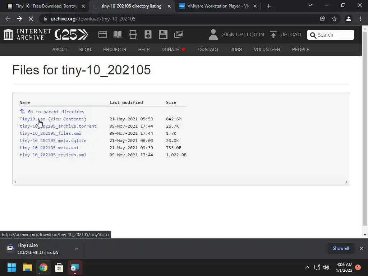
Task: Click Show all downloads button
Action: [341, 248]
